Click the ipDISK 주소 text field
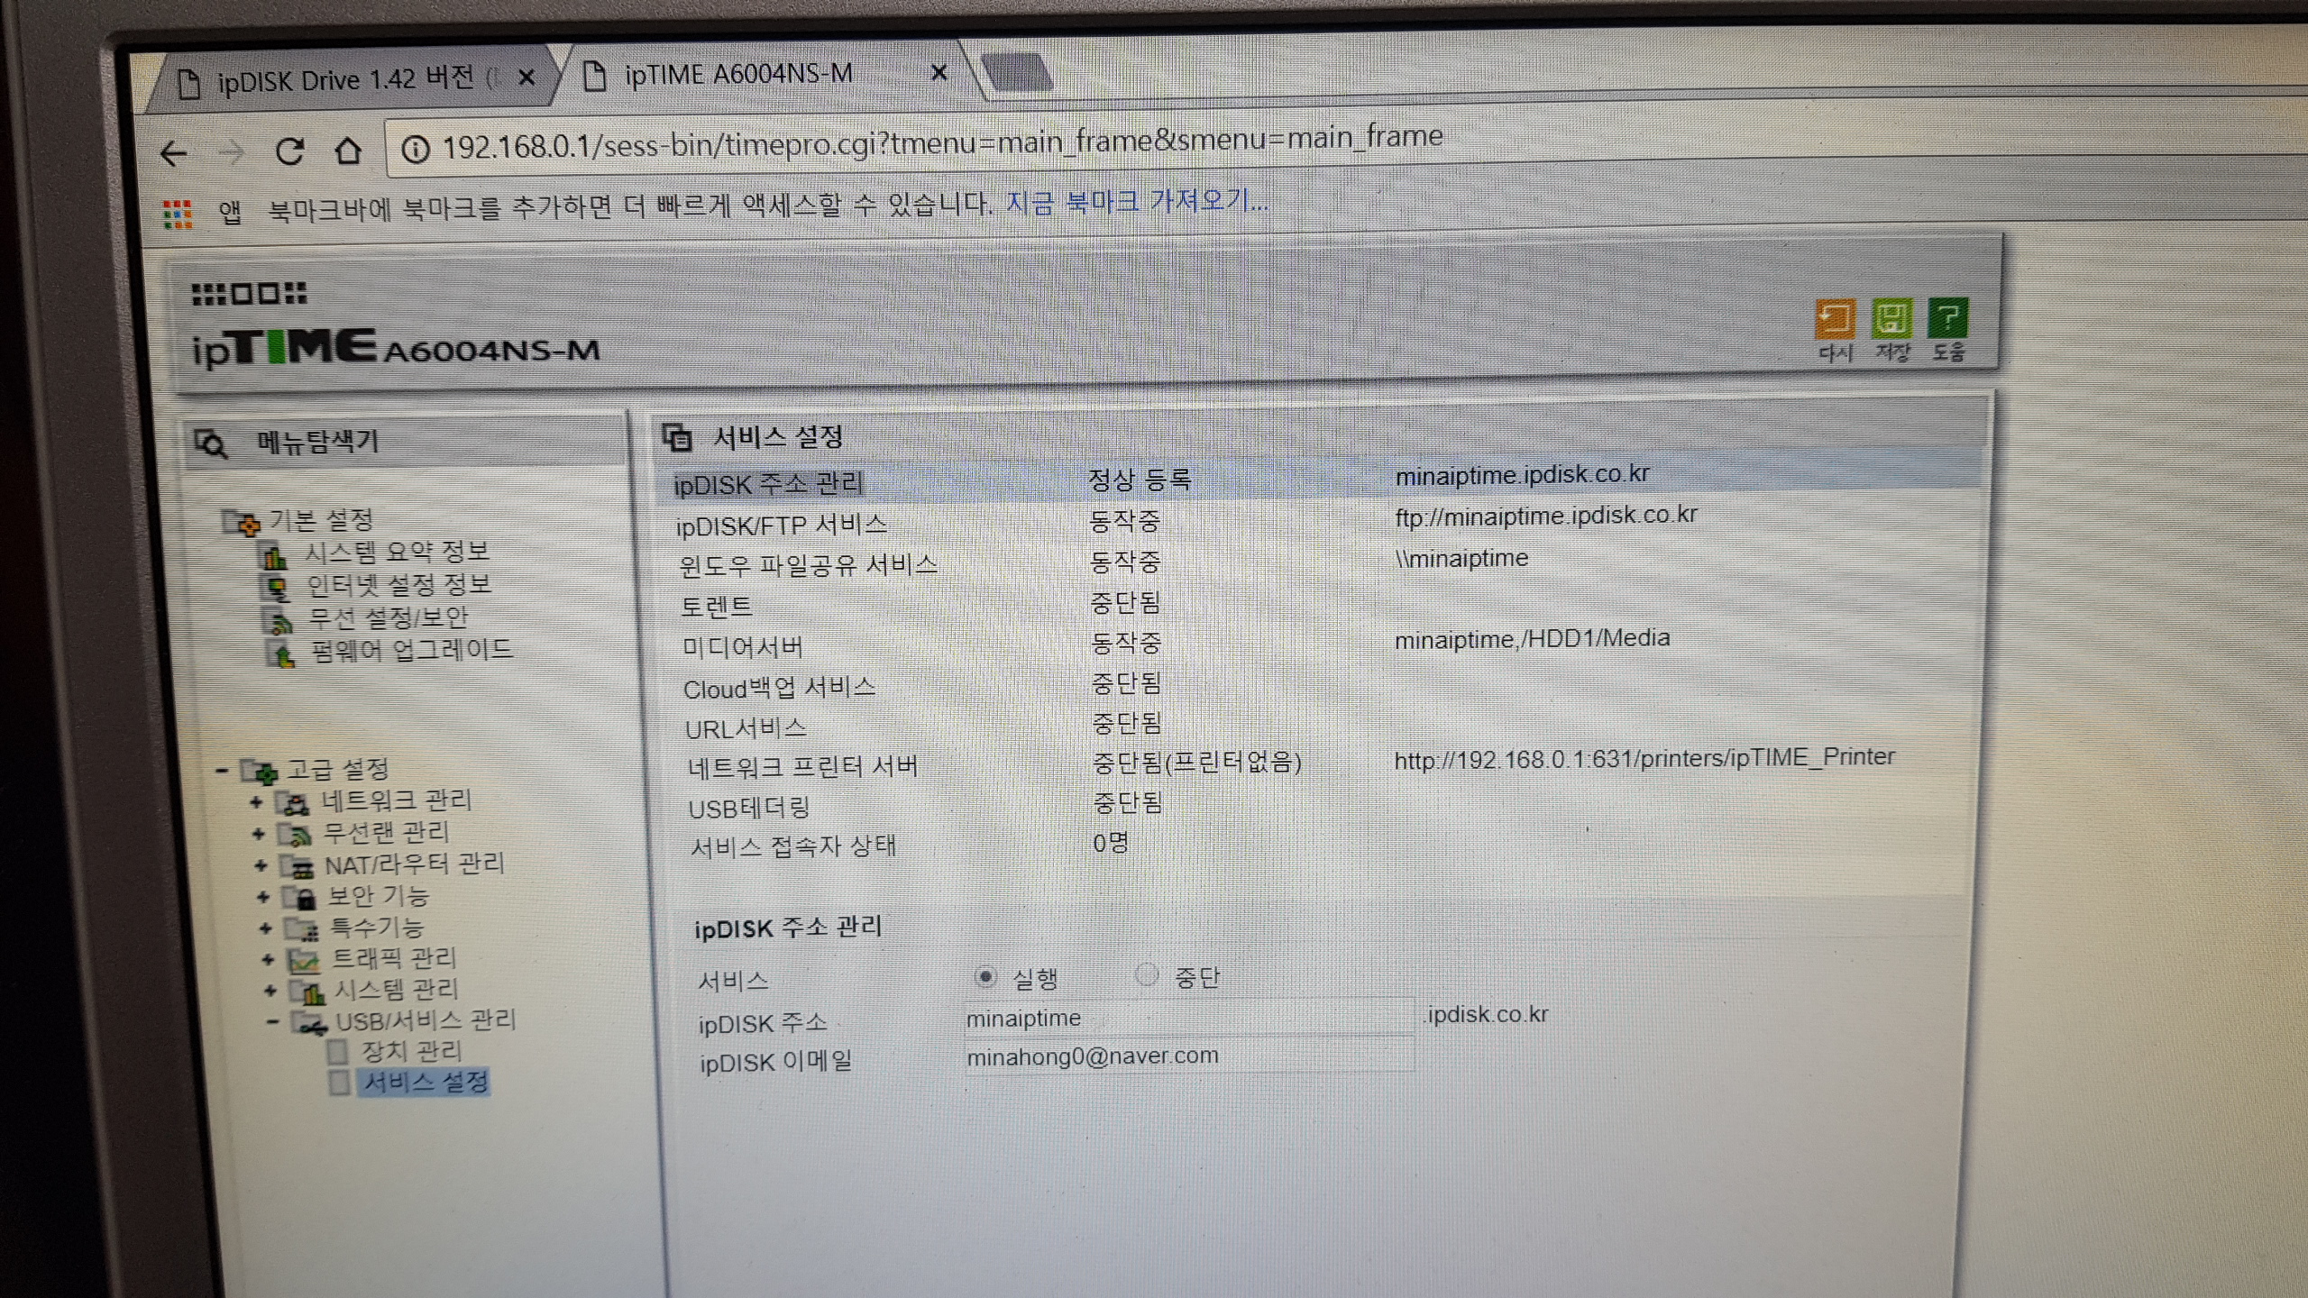The image size is (2308, 1298). click(1188, 1019)
